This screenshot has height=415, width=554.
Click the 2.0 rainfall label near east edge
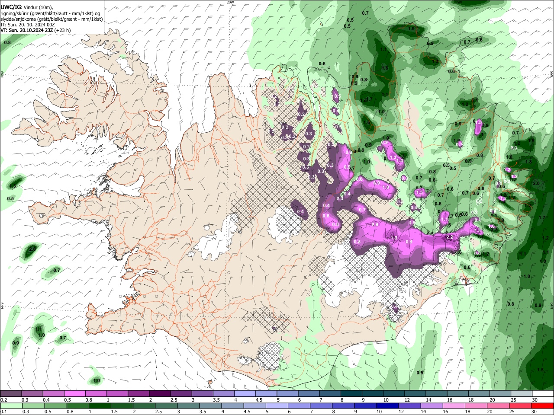[x=536, y=183]
